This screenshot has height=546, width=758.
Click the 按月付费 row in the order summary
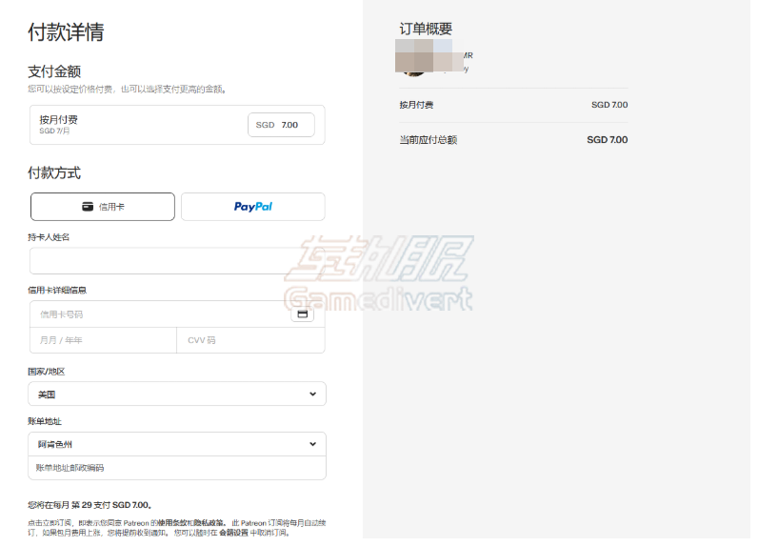click(x=513, y=105)
